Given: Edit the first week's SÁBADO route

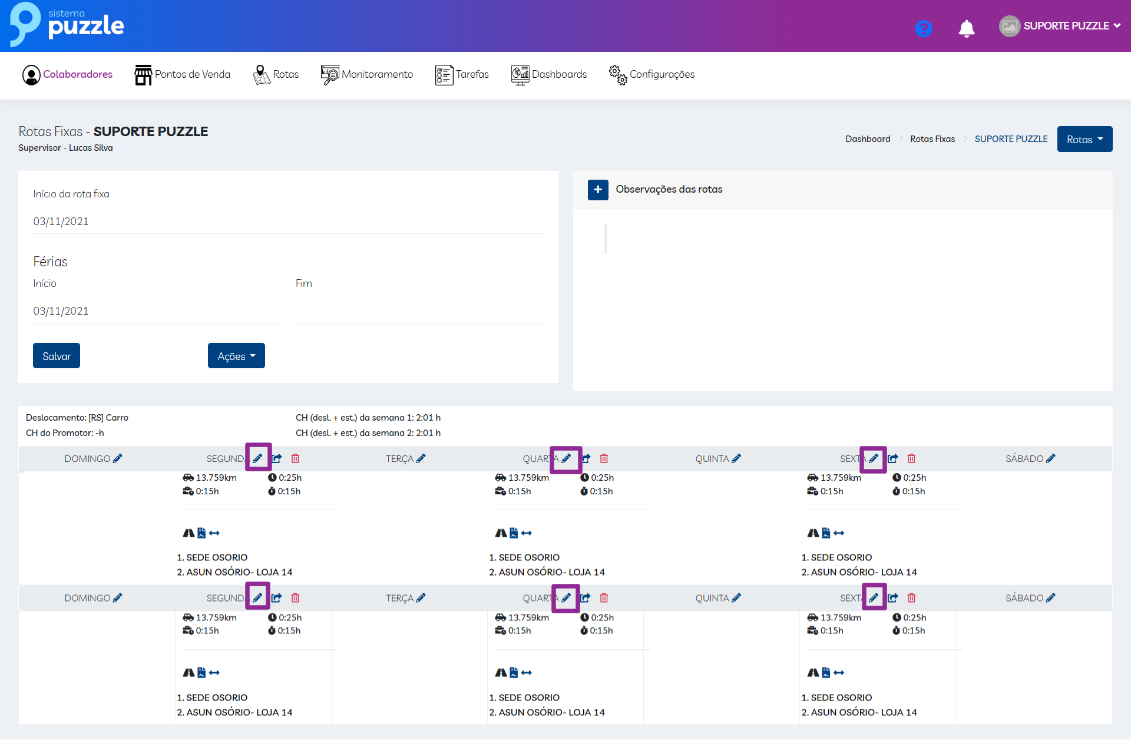Looking at the screenshot, I should 1051,458.
